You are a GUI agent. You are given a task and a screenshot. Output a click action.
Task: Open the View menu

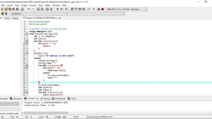(17, 5)
